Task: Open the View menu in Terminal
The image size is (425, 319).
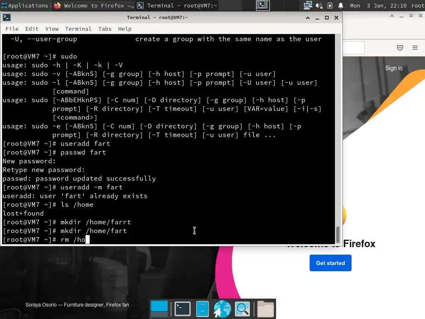Action: pos(52,29)
